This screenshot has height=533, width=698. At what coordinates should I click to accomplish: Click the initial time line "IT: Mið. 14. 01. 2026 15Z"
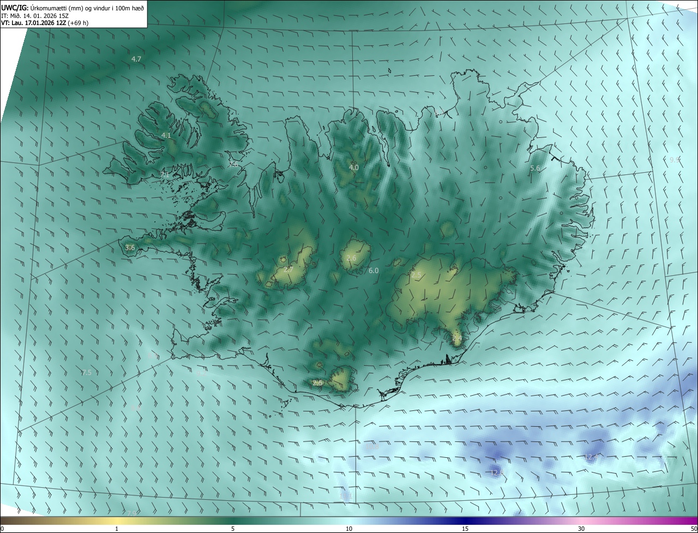click(x=35, y=15)
